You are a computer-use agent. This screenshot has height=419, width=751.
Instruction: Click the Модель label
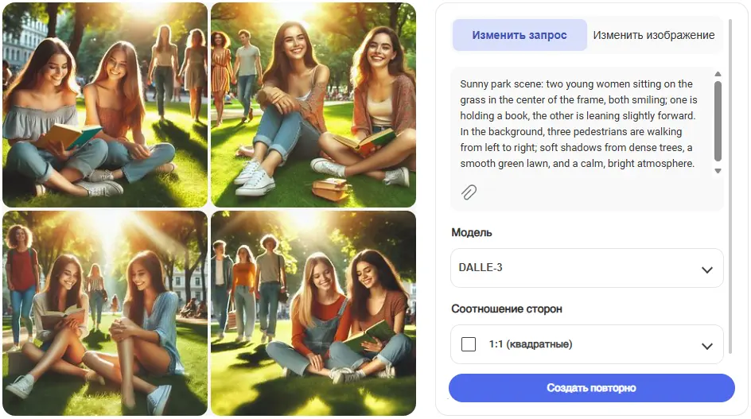point(472,233)
